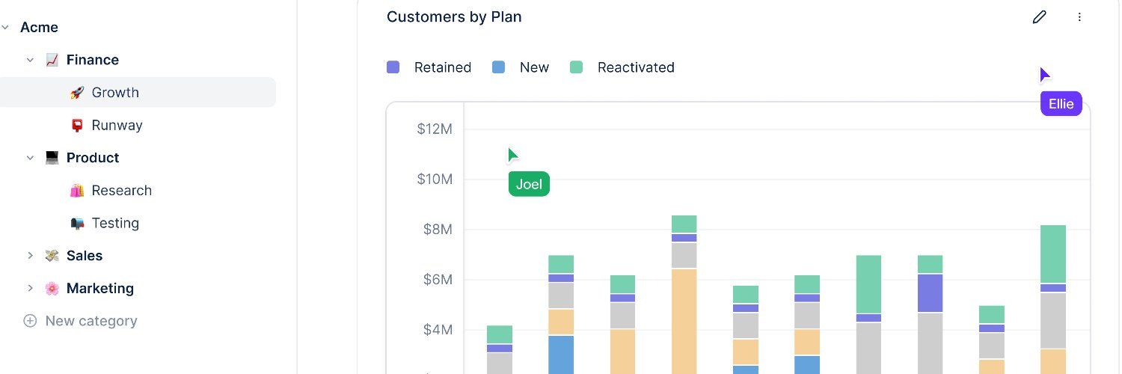Click the shopping bags icon beside Research
The height and width of the screenshot is (374, 1122).
[x=77, y=191]
